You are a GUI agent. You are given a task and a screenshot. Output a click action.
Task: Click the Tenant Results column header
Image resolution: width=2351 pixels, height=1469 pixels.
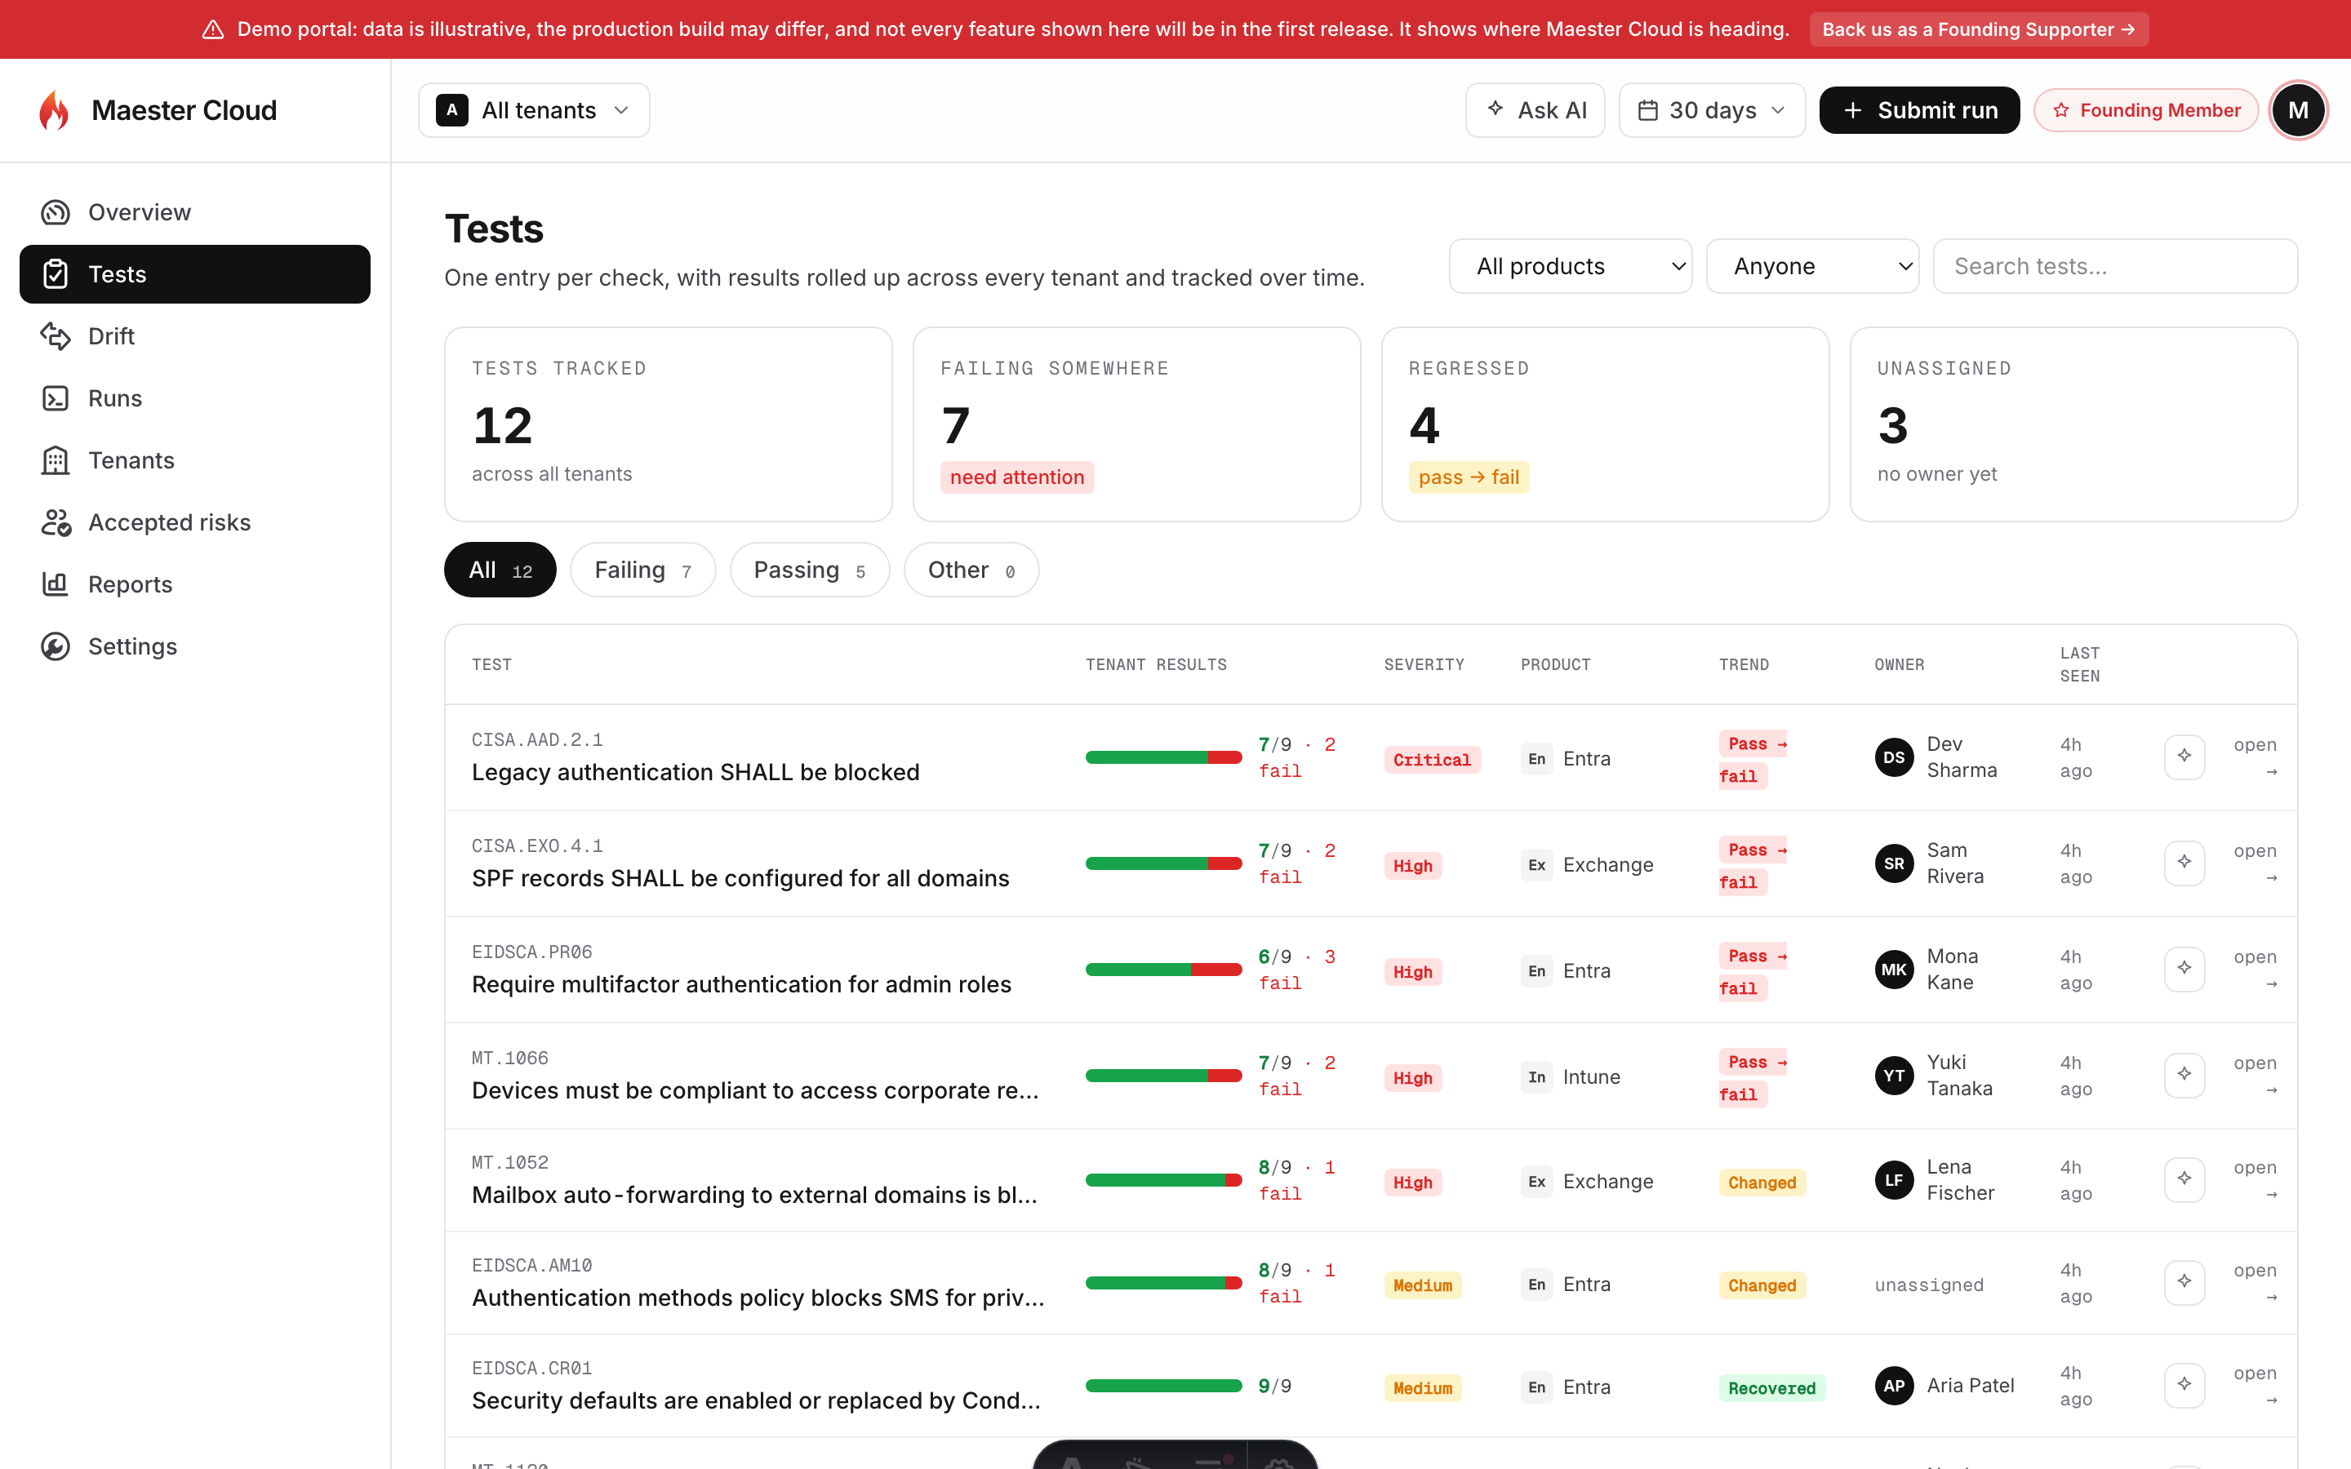[1156, 664]
